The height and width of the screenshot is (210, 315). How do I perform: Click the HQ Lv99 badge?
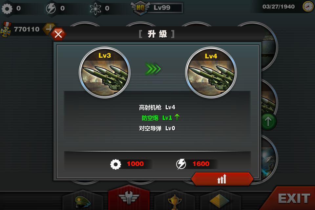[157, 8]
